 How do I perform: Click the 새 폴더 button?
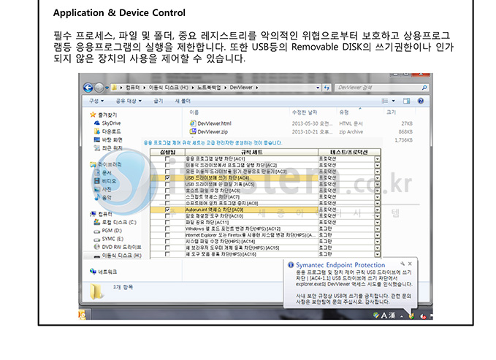[x=183, y=101]
